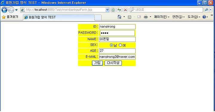Screen dimensions: 215x112
Task: Click the PASSWORD input field
Action: click(117, 33)
